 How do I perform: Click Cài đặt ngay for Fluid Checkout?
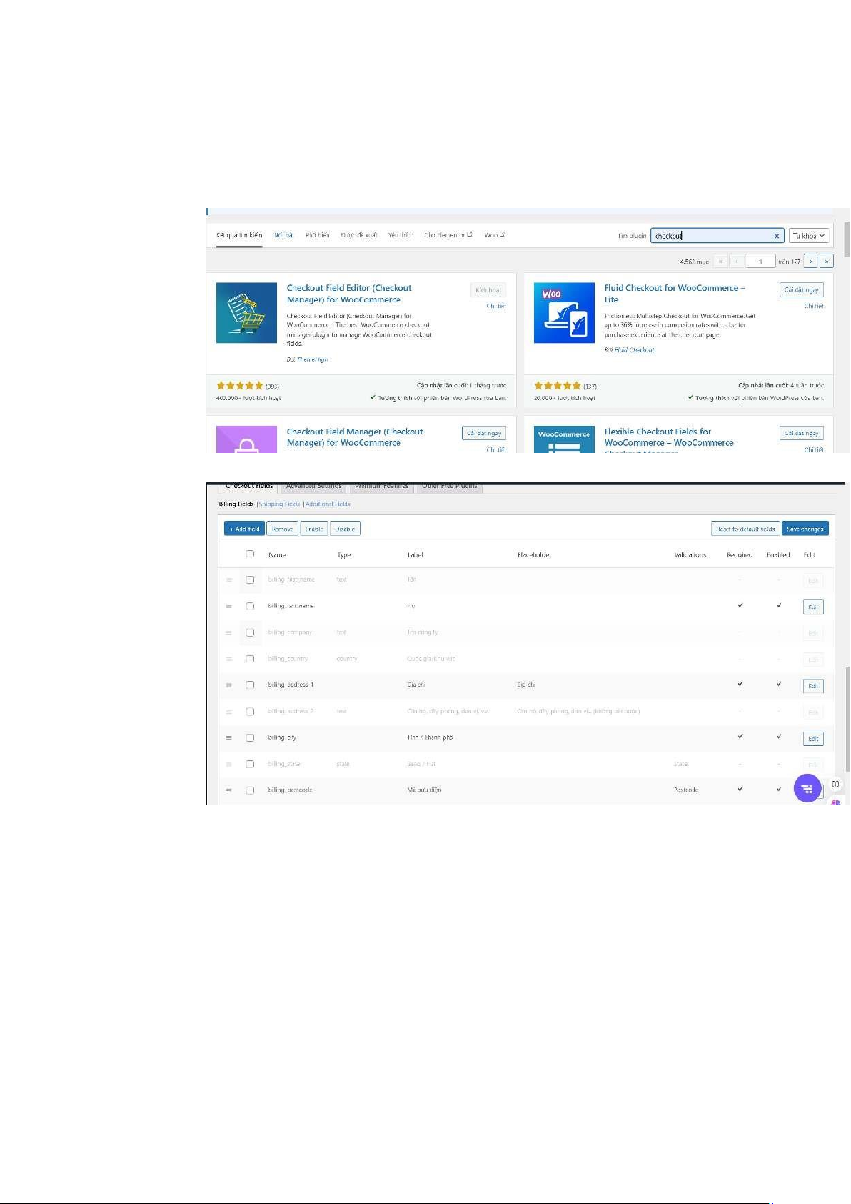pyautogui.click(x=802, y=290)
